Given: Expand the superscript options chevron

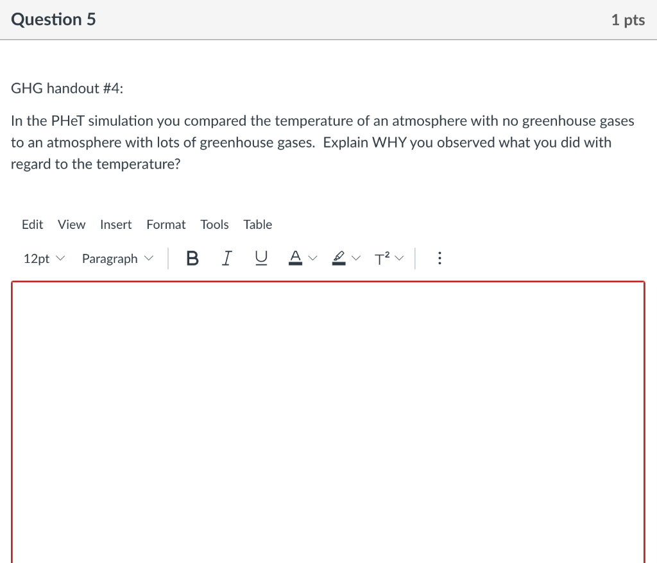Looking at the screenshot, I should click(x=400, y=258).
